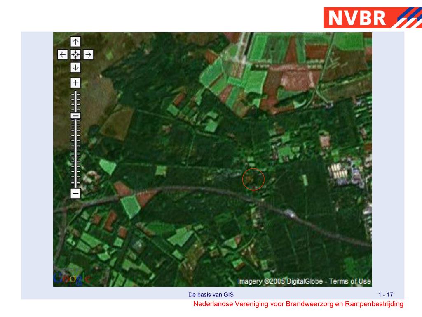Click the 'De basis van GIS' footer text

click(x=211, y=295)
